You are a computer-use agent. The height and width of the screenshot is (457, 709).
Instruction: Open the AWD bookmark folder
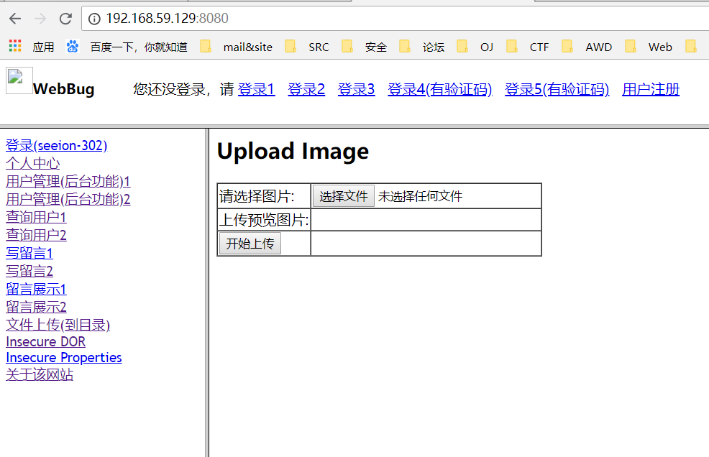pos(587,47)
